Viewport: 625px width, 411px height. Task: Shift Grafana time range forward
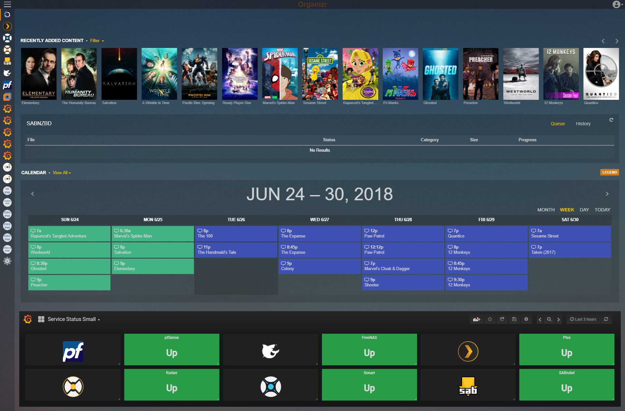tap(559, 319)
